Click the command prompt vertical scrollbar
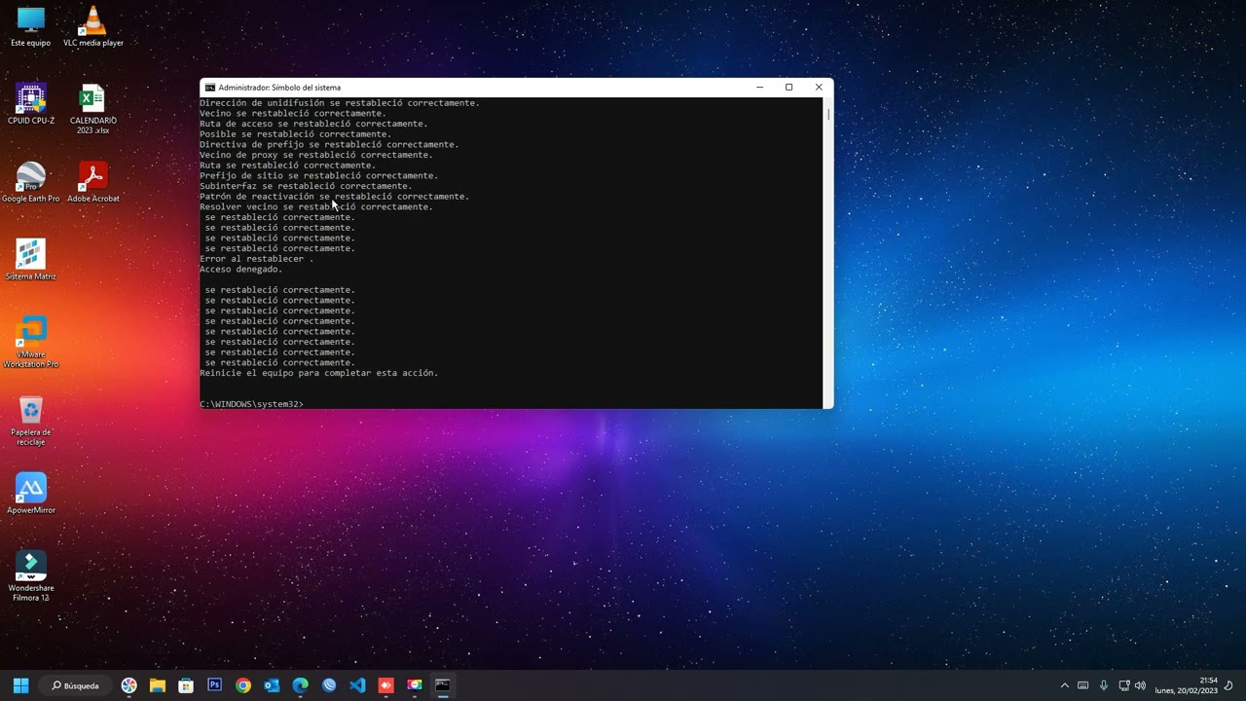Image resolution: width=1246 pixels, height=701 pixels. (x=828, y=252)
